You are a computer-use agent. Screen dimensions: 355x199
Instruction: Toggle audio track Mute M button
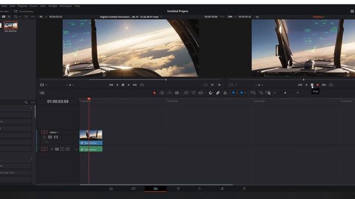tap(68, 149)
